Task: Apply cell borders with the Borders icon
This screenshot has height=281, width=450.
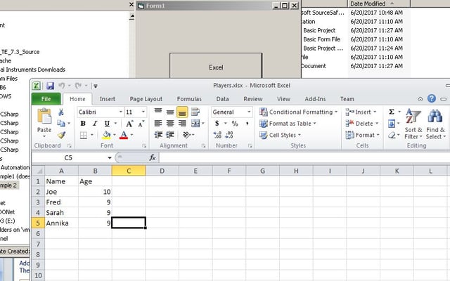Action: coord(84,135)
